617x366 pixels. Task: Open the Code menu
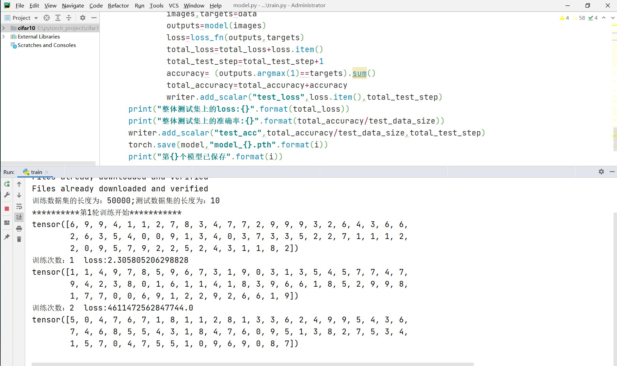click(x=96, y=5)
